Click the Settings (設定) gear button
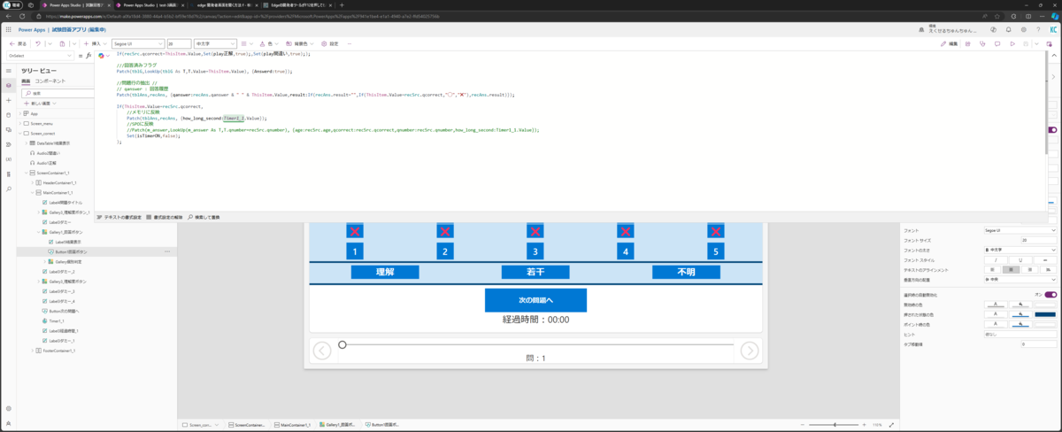The height and width of the screenshot is (432, 1062). [x=330, y=43]
